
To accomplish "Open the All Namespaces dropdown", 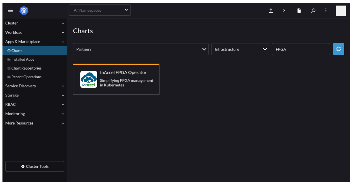I will 100,10.
